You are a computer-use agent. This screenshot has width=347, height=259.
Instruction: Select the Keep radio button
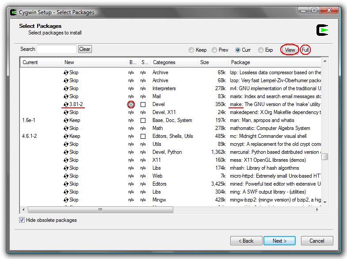(191, 50)
